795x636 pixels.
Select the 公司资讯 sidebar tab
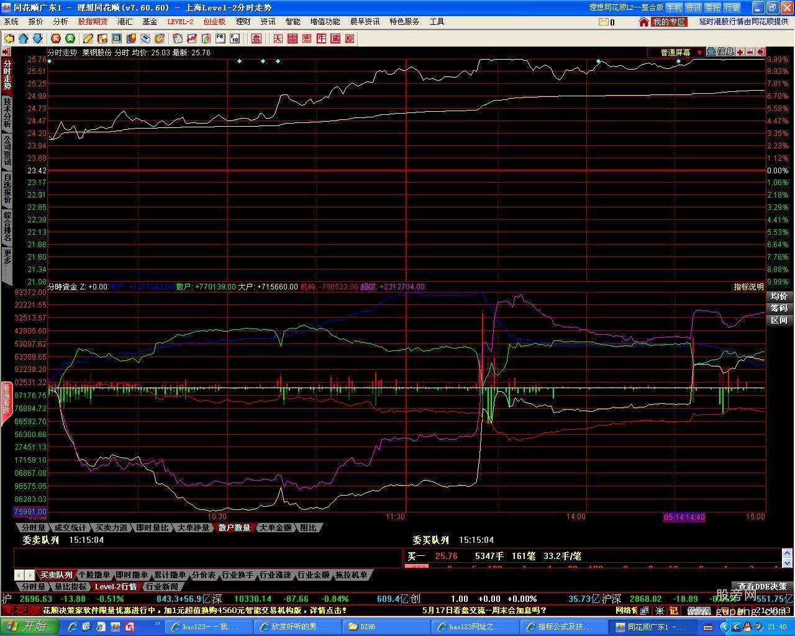tap(7, 151)
